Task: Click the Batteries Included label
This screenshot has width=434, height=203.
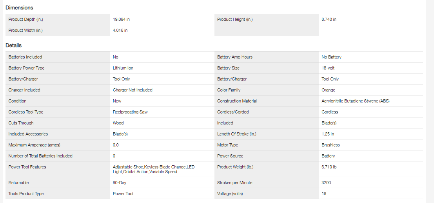Action: pyautogui.click(x=25, y=57)
